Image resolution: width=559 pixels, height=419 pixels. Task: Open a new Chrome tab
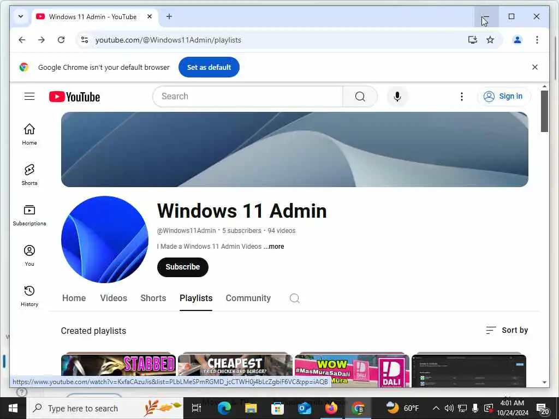point(169,17)
